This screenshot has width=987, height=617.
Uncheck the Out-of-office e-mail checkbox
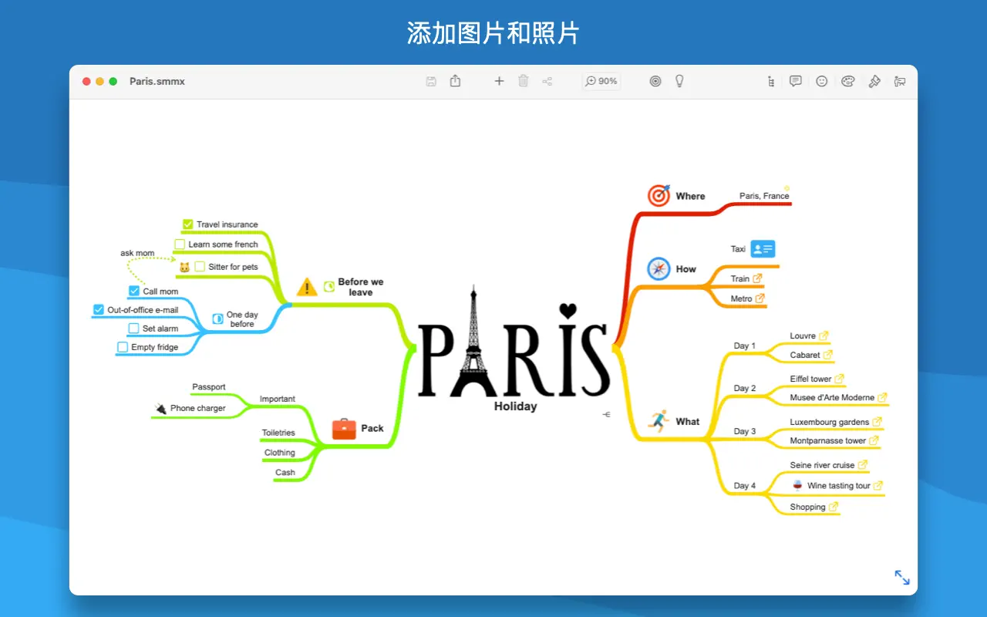(x=98, y=310)
